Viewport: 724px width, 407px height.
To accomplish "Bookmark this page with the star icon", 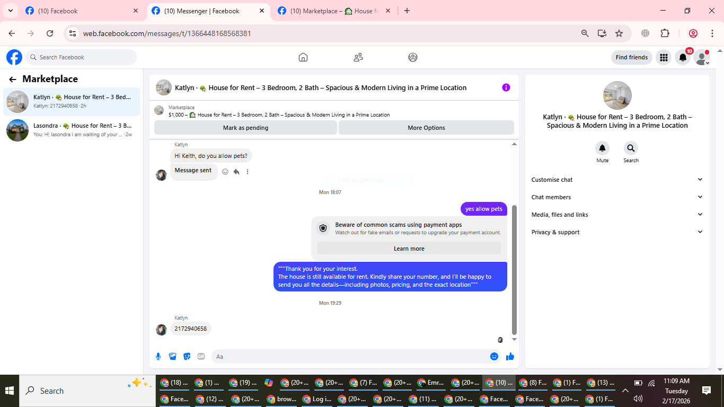I will 619,33.
